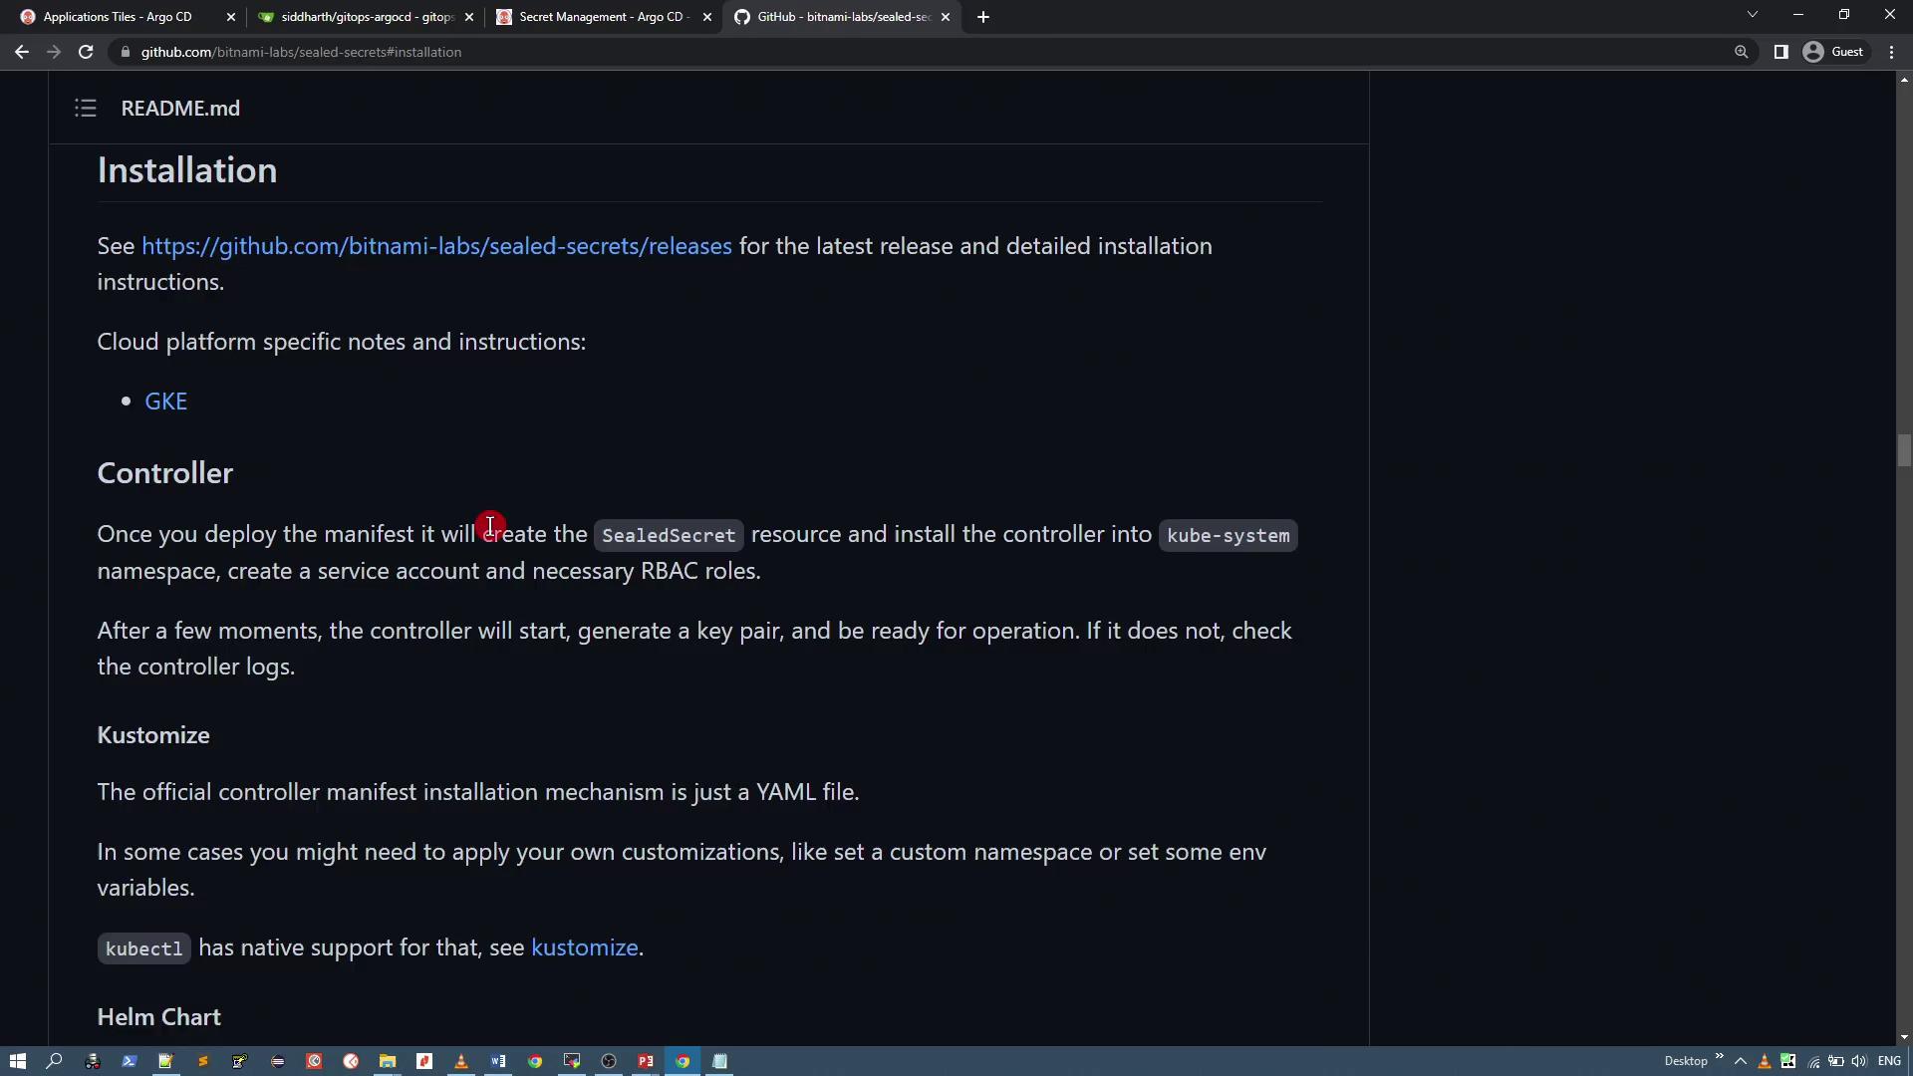1913x1076 pixels.
Task: Open the Guest profile menu
Action: coord(1834,52)
